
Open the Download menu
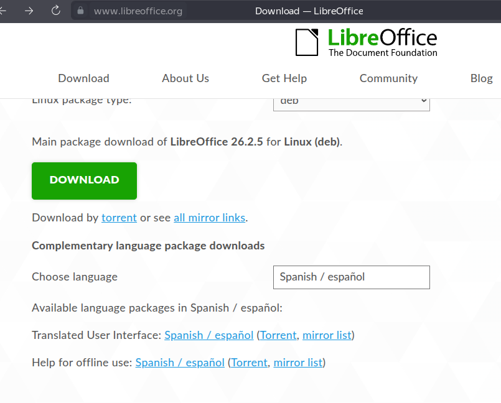[x=84, y=78]
